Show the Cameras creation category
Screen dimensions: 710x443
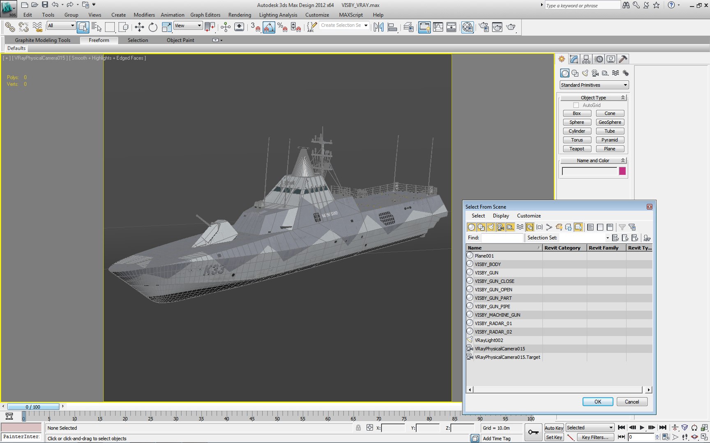[x=595, y=73]
